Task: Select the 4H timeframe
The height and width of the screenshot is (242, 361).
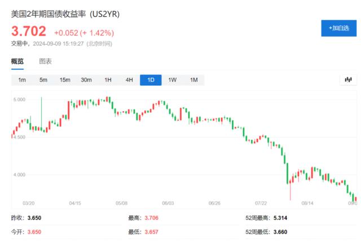Action: pos(129,80)
